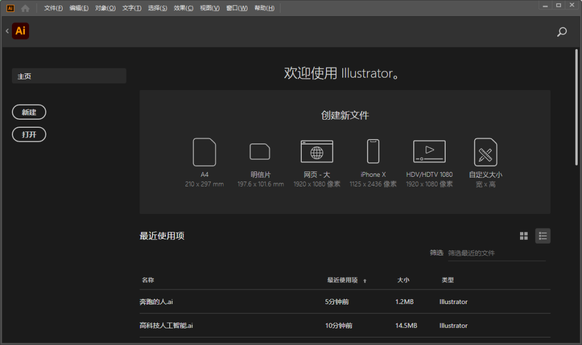Click the 新建 button
This screenshot has width=582, height=345.
click(29, 112)
